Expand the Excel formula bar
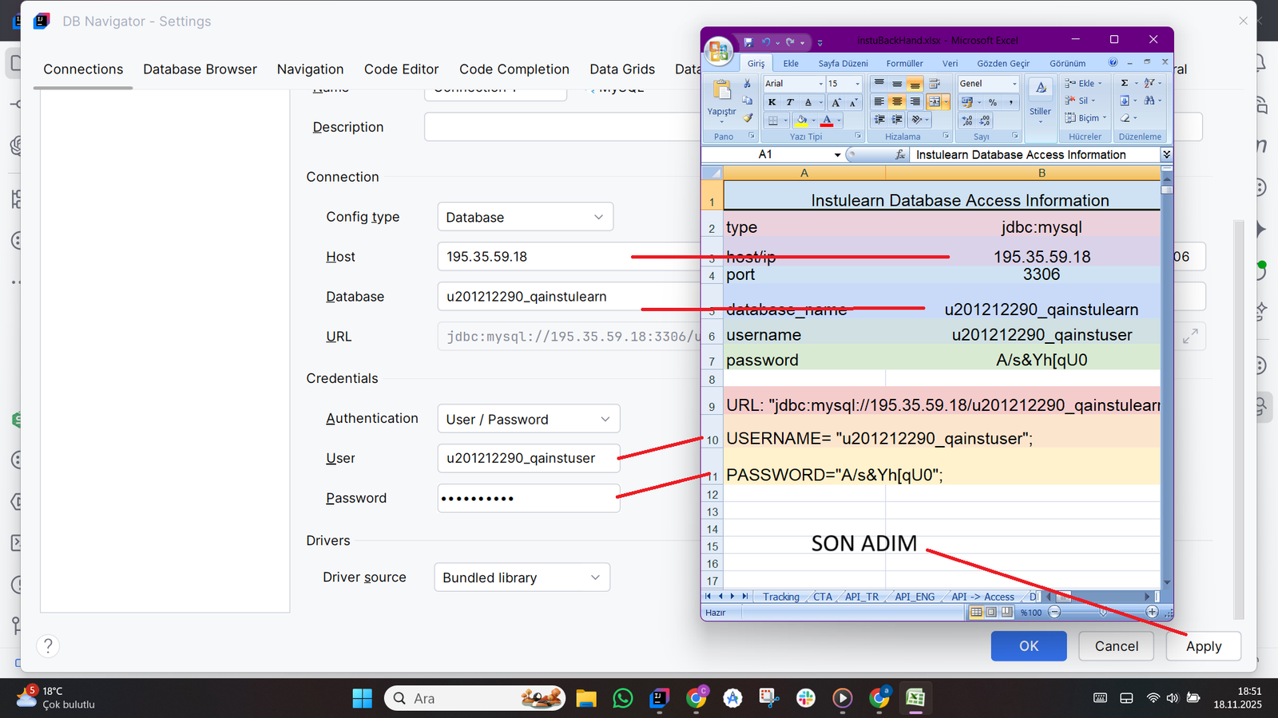Viewport: 1278px width, 718px height. [x=1167, y=155]
